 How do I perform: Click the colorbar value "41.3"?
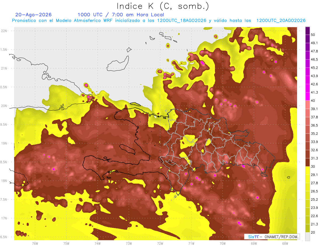(314, 92)
